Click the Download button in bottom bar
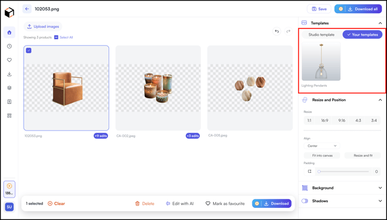The width and height of the screenshot is (387, 220). tap(271, 203)
